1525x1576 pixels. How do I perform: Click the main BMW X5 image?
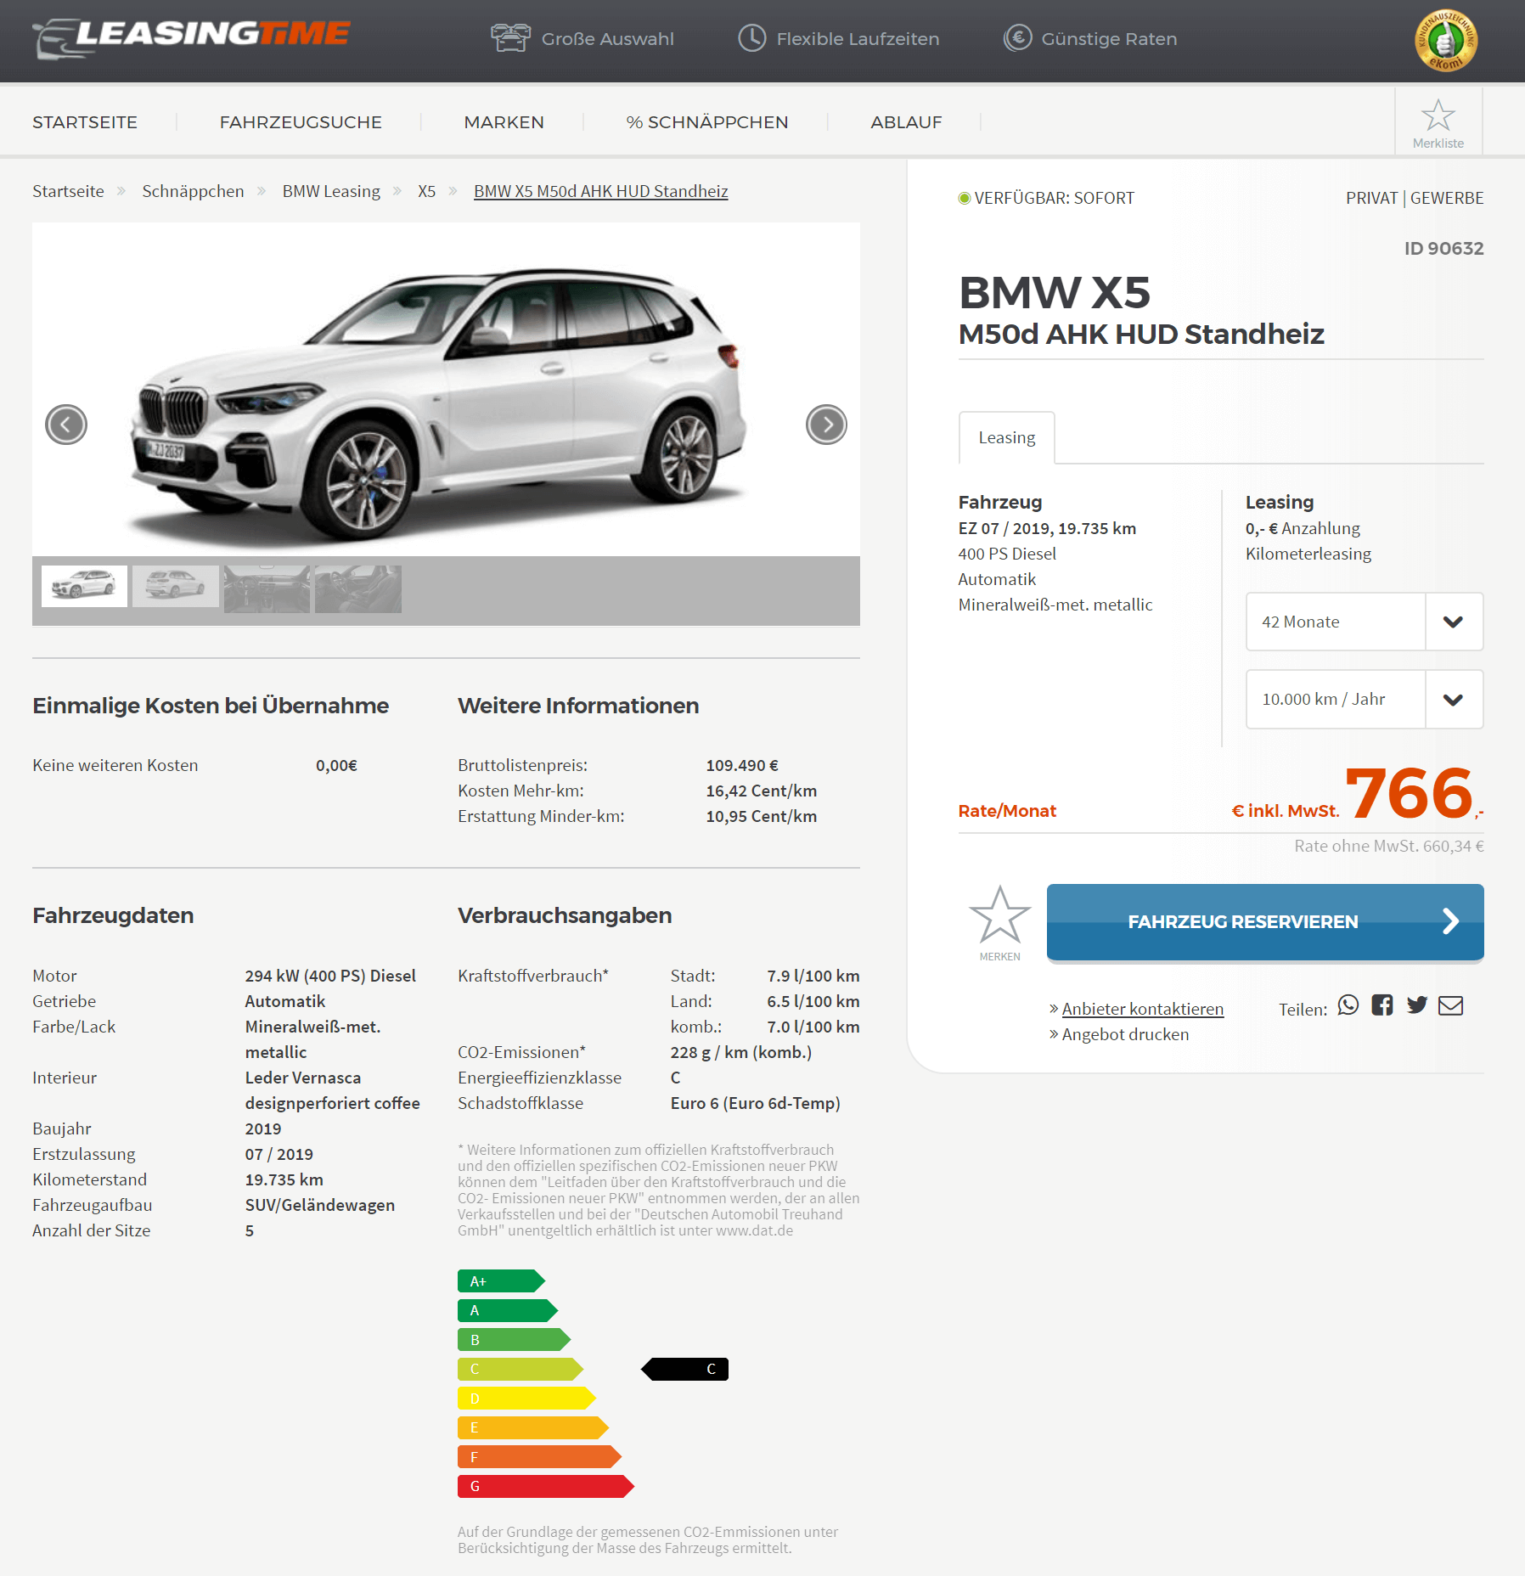click(x=446, y=389)
